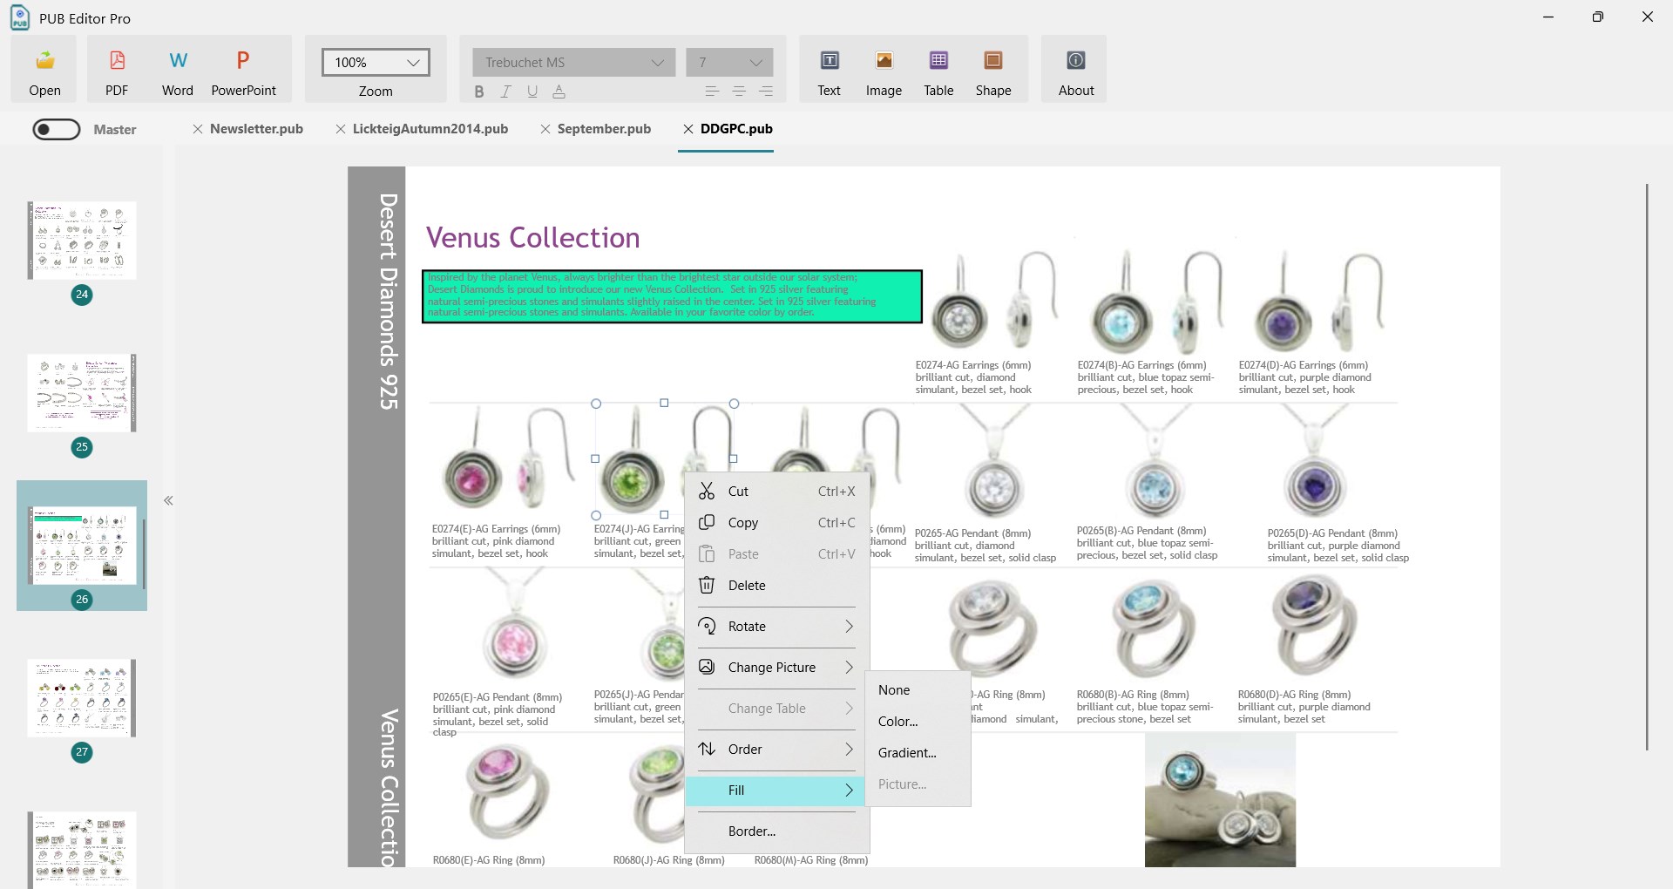
Task: Select the Table tool
Action: pyautogui.click(x=938, y=61)
